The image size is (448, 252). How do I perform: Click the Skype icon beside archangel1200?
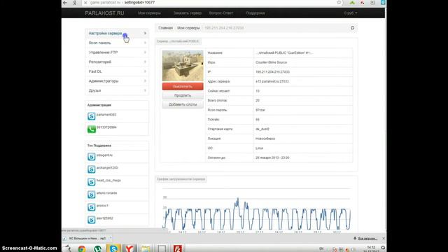[x=92, y=169]
